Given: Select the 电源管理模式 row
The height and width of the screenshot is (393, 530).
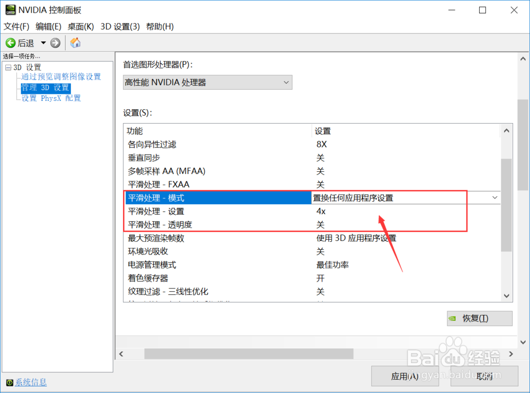Looking at the screenshot, I should [x=312, y=265].
